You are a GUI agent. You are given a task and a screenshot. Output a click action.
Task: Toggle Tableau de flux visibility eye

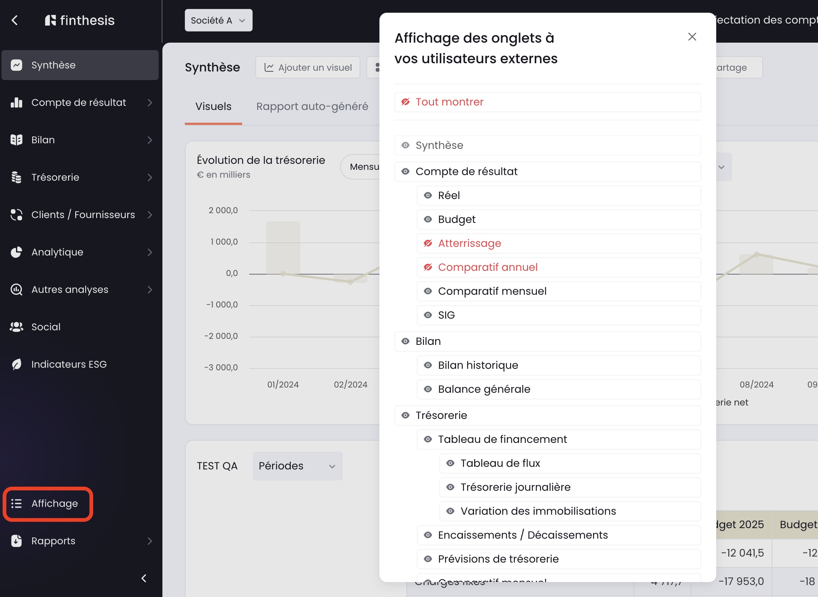pyautogui.click(x=450, y=463)
